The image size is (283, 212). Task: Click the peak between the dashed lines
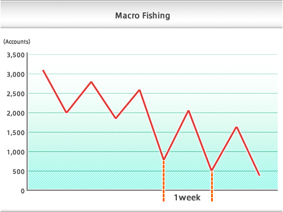point(188,111)
